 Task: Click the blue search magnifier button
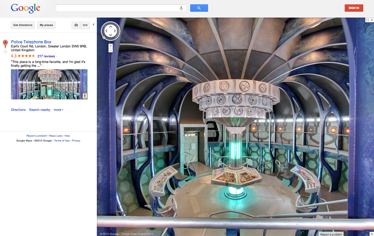(x=199, y=8)
